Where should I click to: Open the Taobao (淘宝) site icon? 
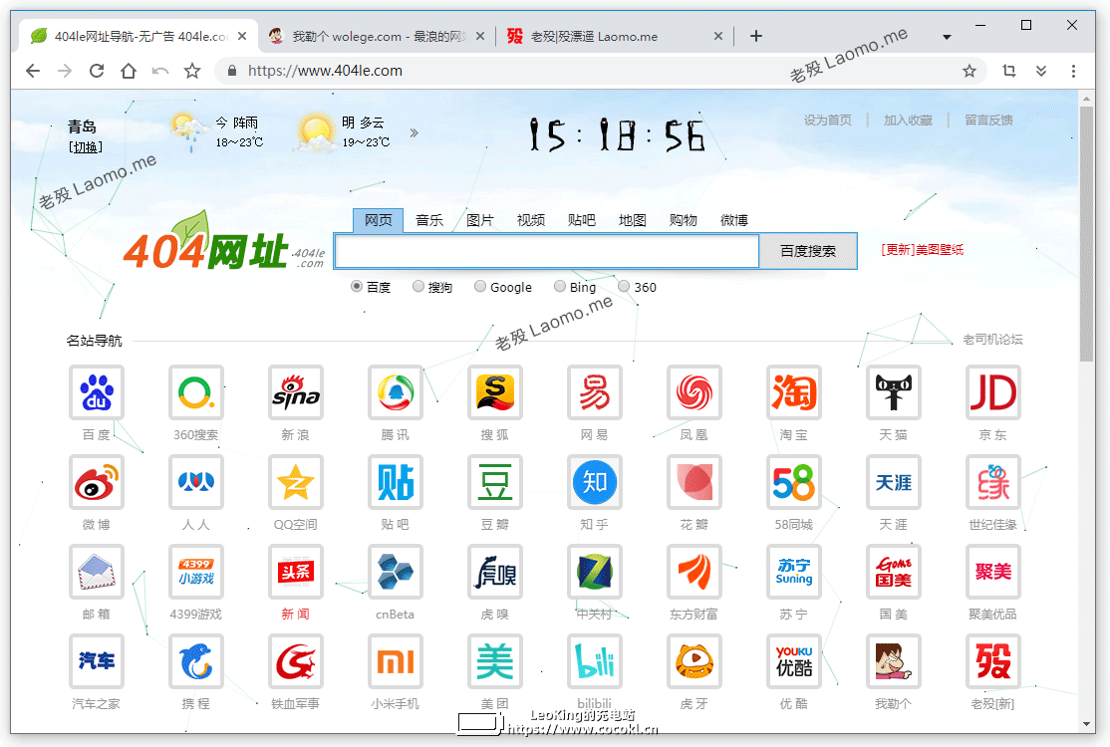point(793,392)
